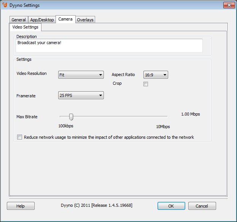Click the Dyyno logo icon in title bar
The height and width of the screenshot is (222, 237).
5,5
